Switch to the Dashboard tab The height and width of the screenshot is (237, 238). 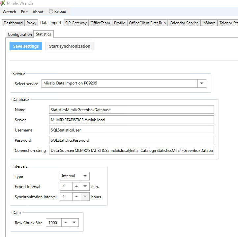click(13, 23)
